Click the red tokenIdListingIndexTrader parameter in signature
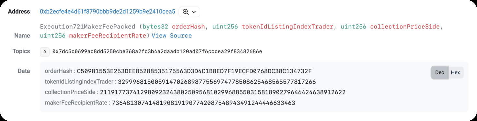This screenshot has width=477, height=121. click(x=287, y=27)
